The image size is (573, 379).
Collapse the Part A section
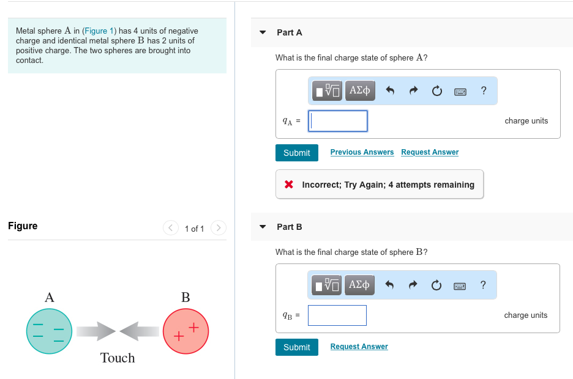(263, 32)
